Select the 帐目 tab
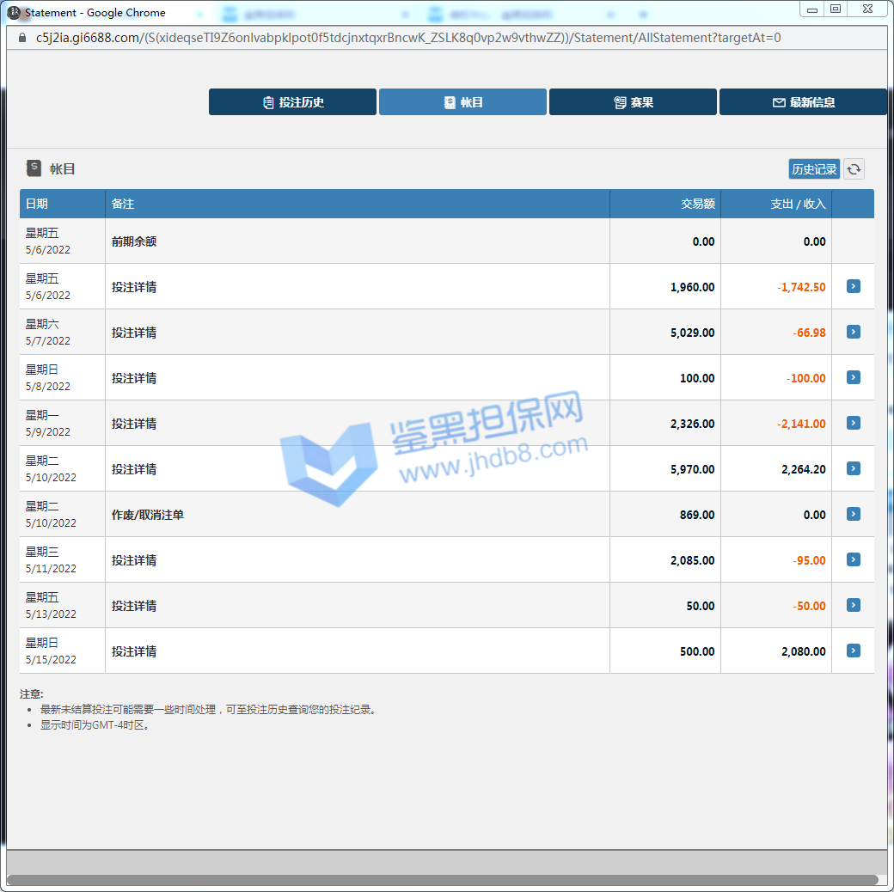This screenshot has height=892, width=894. [462, 102]
